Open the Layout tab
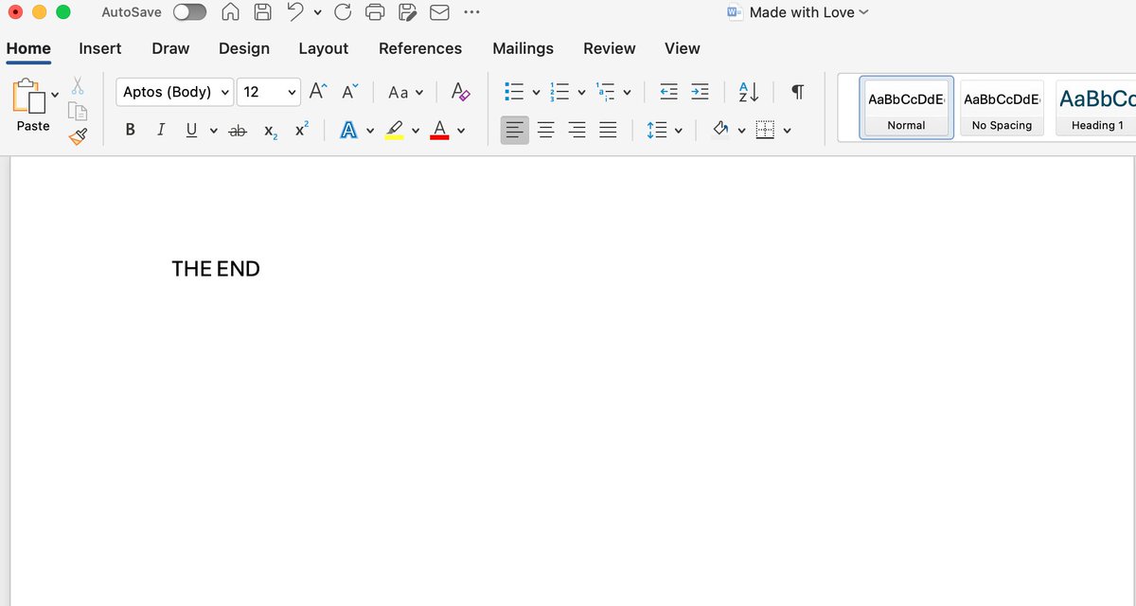1136x606 pixels. click(323, 48)
